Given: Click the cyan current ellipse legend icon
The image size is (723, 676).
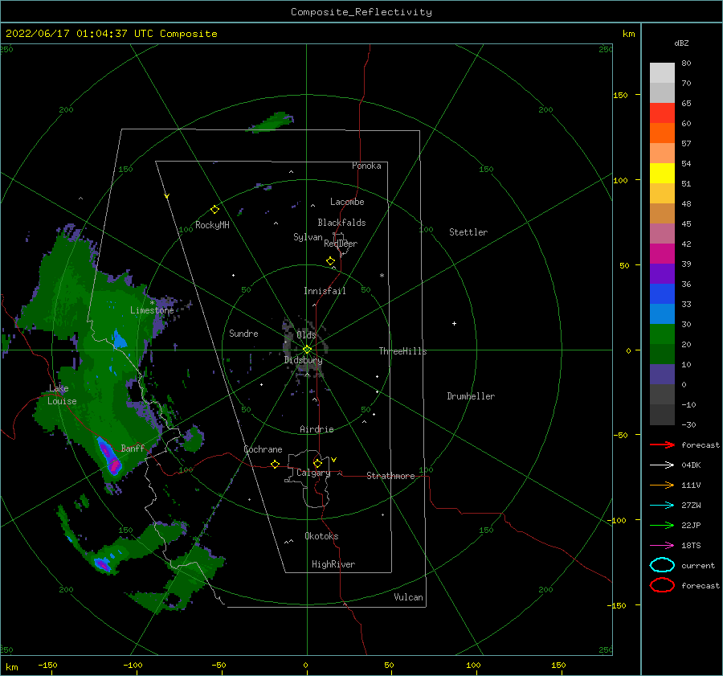Looking at the screenshot, I should tap(662, 565).
